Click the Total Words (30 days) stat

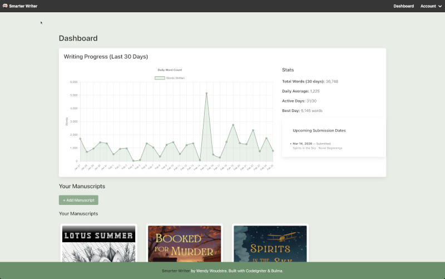(310, 81)
